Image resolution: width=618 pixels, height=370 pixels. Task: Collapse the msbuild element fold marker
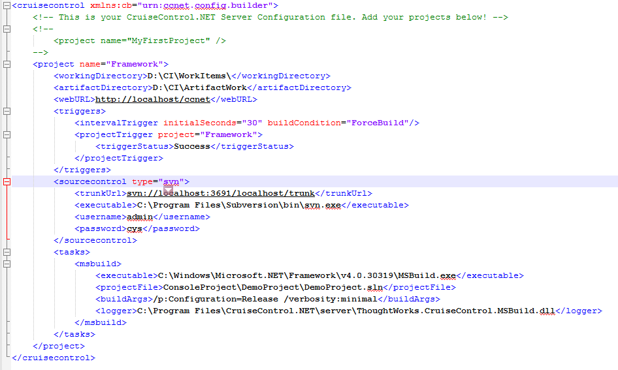(x=7, y=264)
